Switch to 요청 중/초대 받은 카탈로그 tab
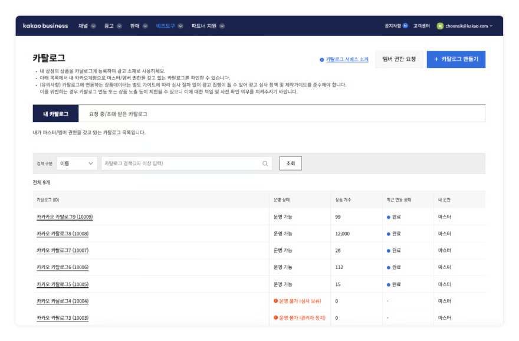519x341 pixels. 118,114
